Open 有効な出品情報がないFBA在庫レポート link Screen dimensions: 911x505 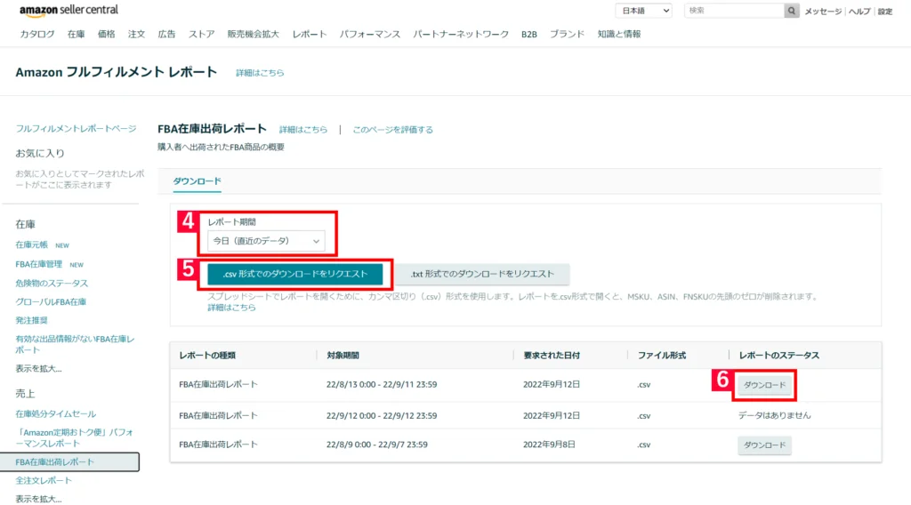pos(75,344)
